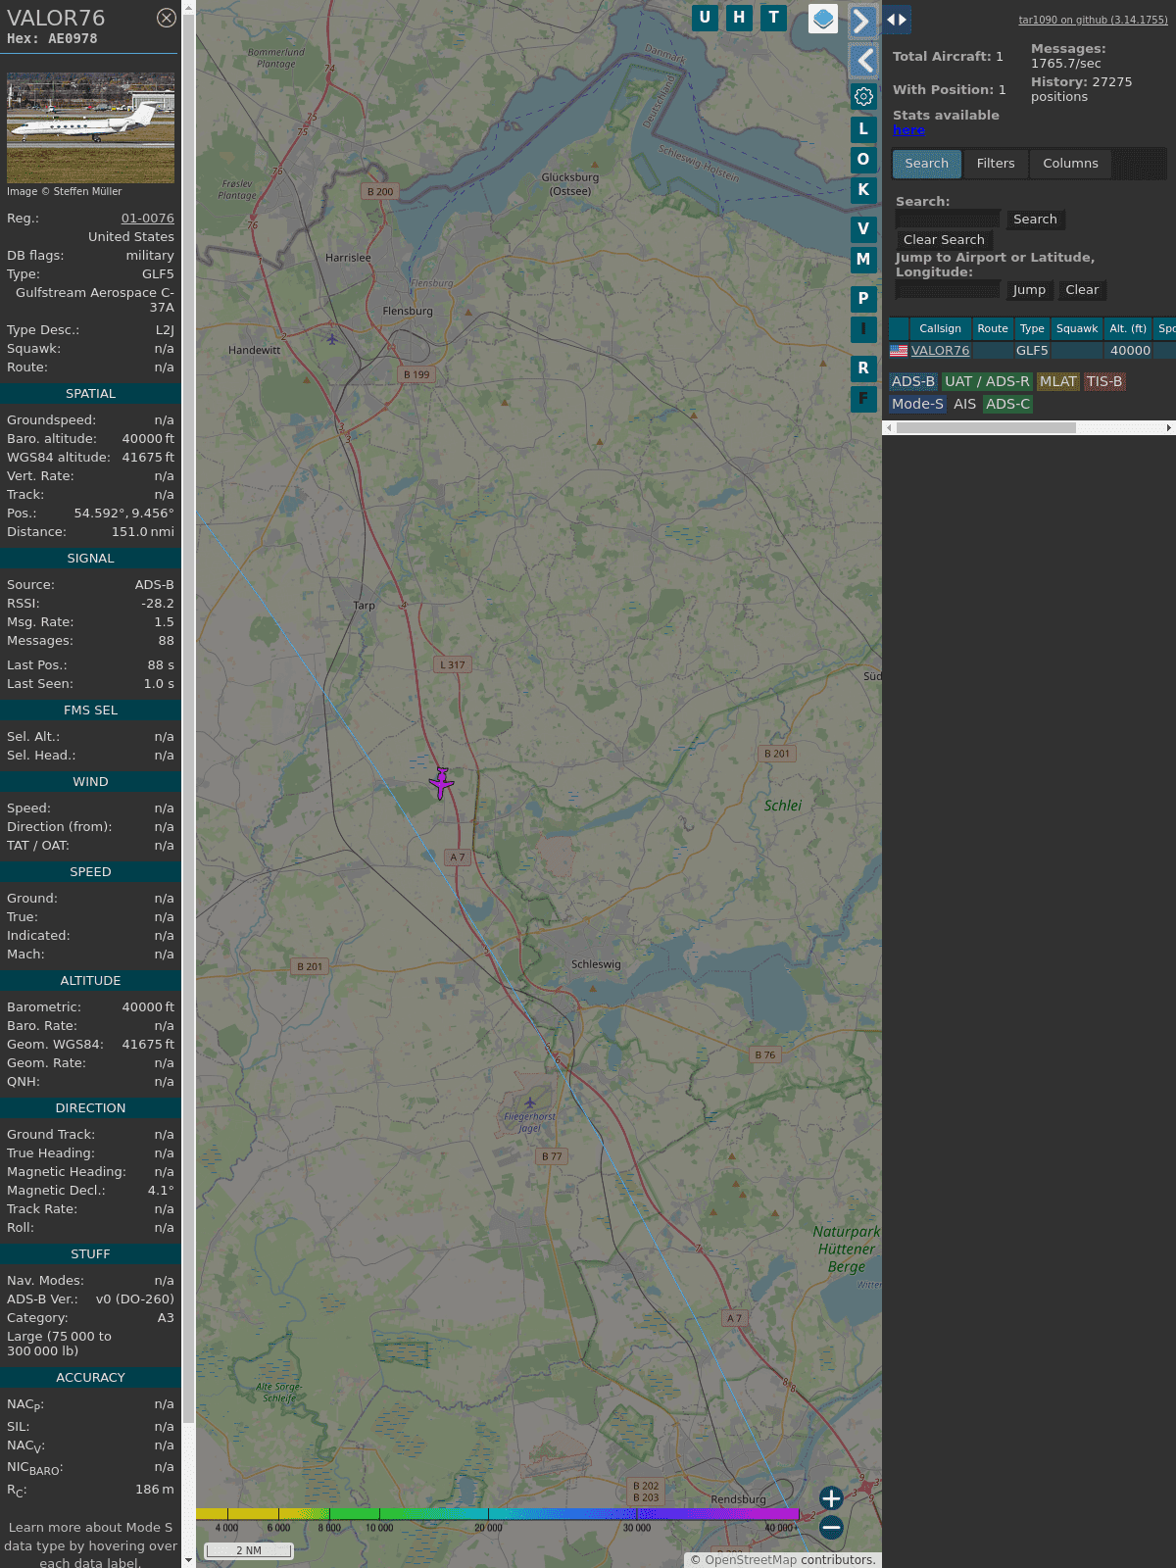Click the US flag icon in table row

click(x=899, y=350)
